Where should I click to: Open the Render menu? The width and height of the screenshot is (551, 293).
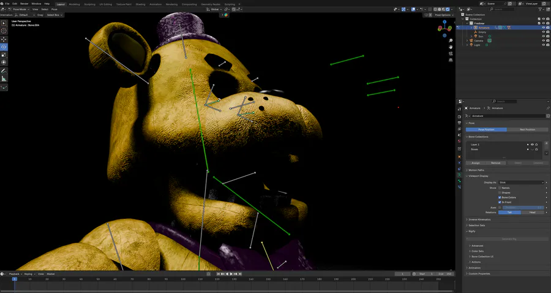tap(24, 4)
